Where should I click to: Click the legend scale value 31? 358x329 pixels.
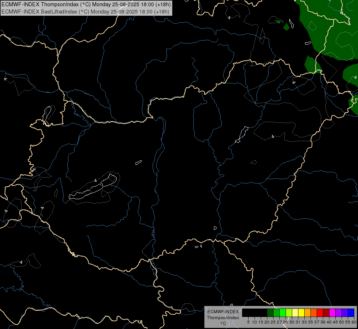[x=298, y=322]
